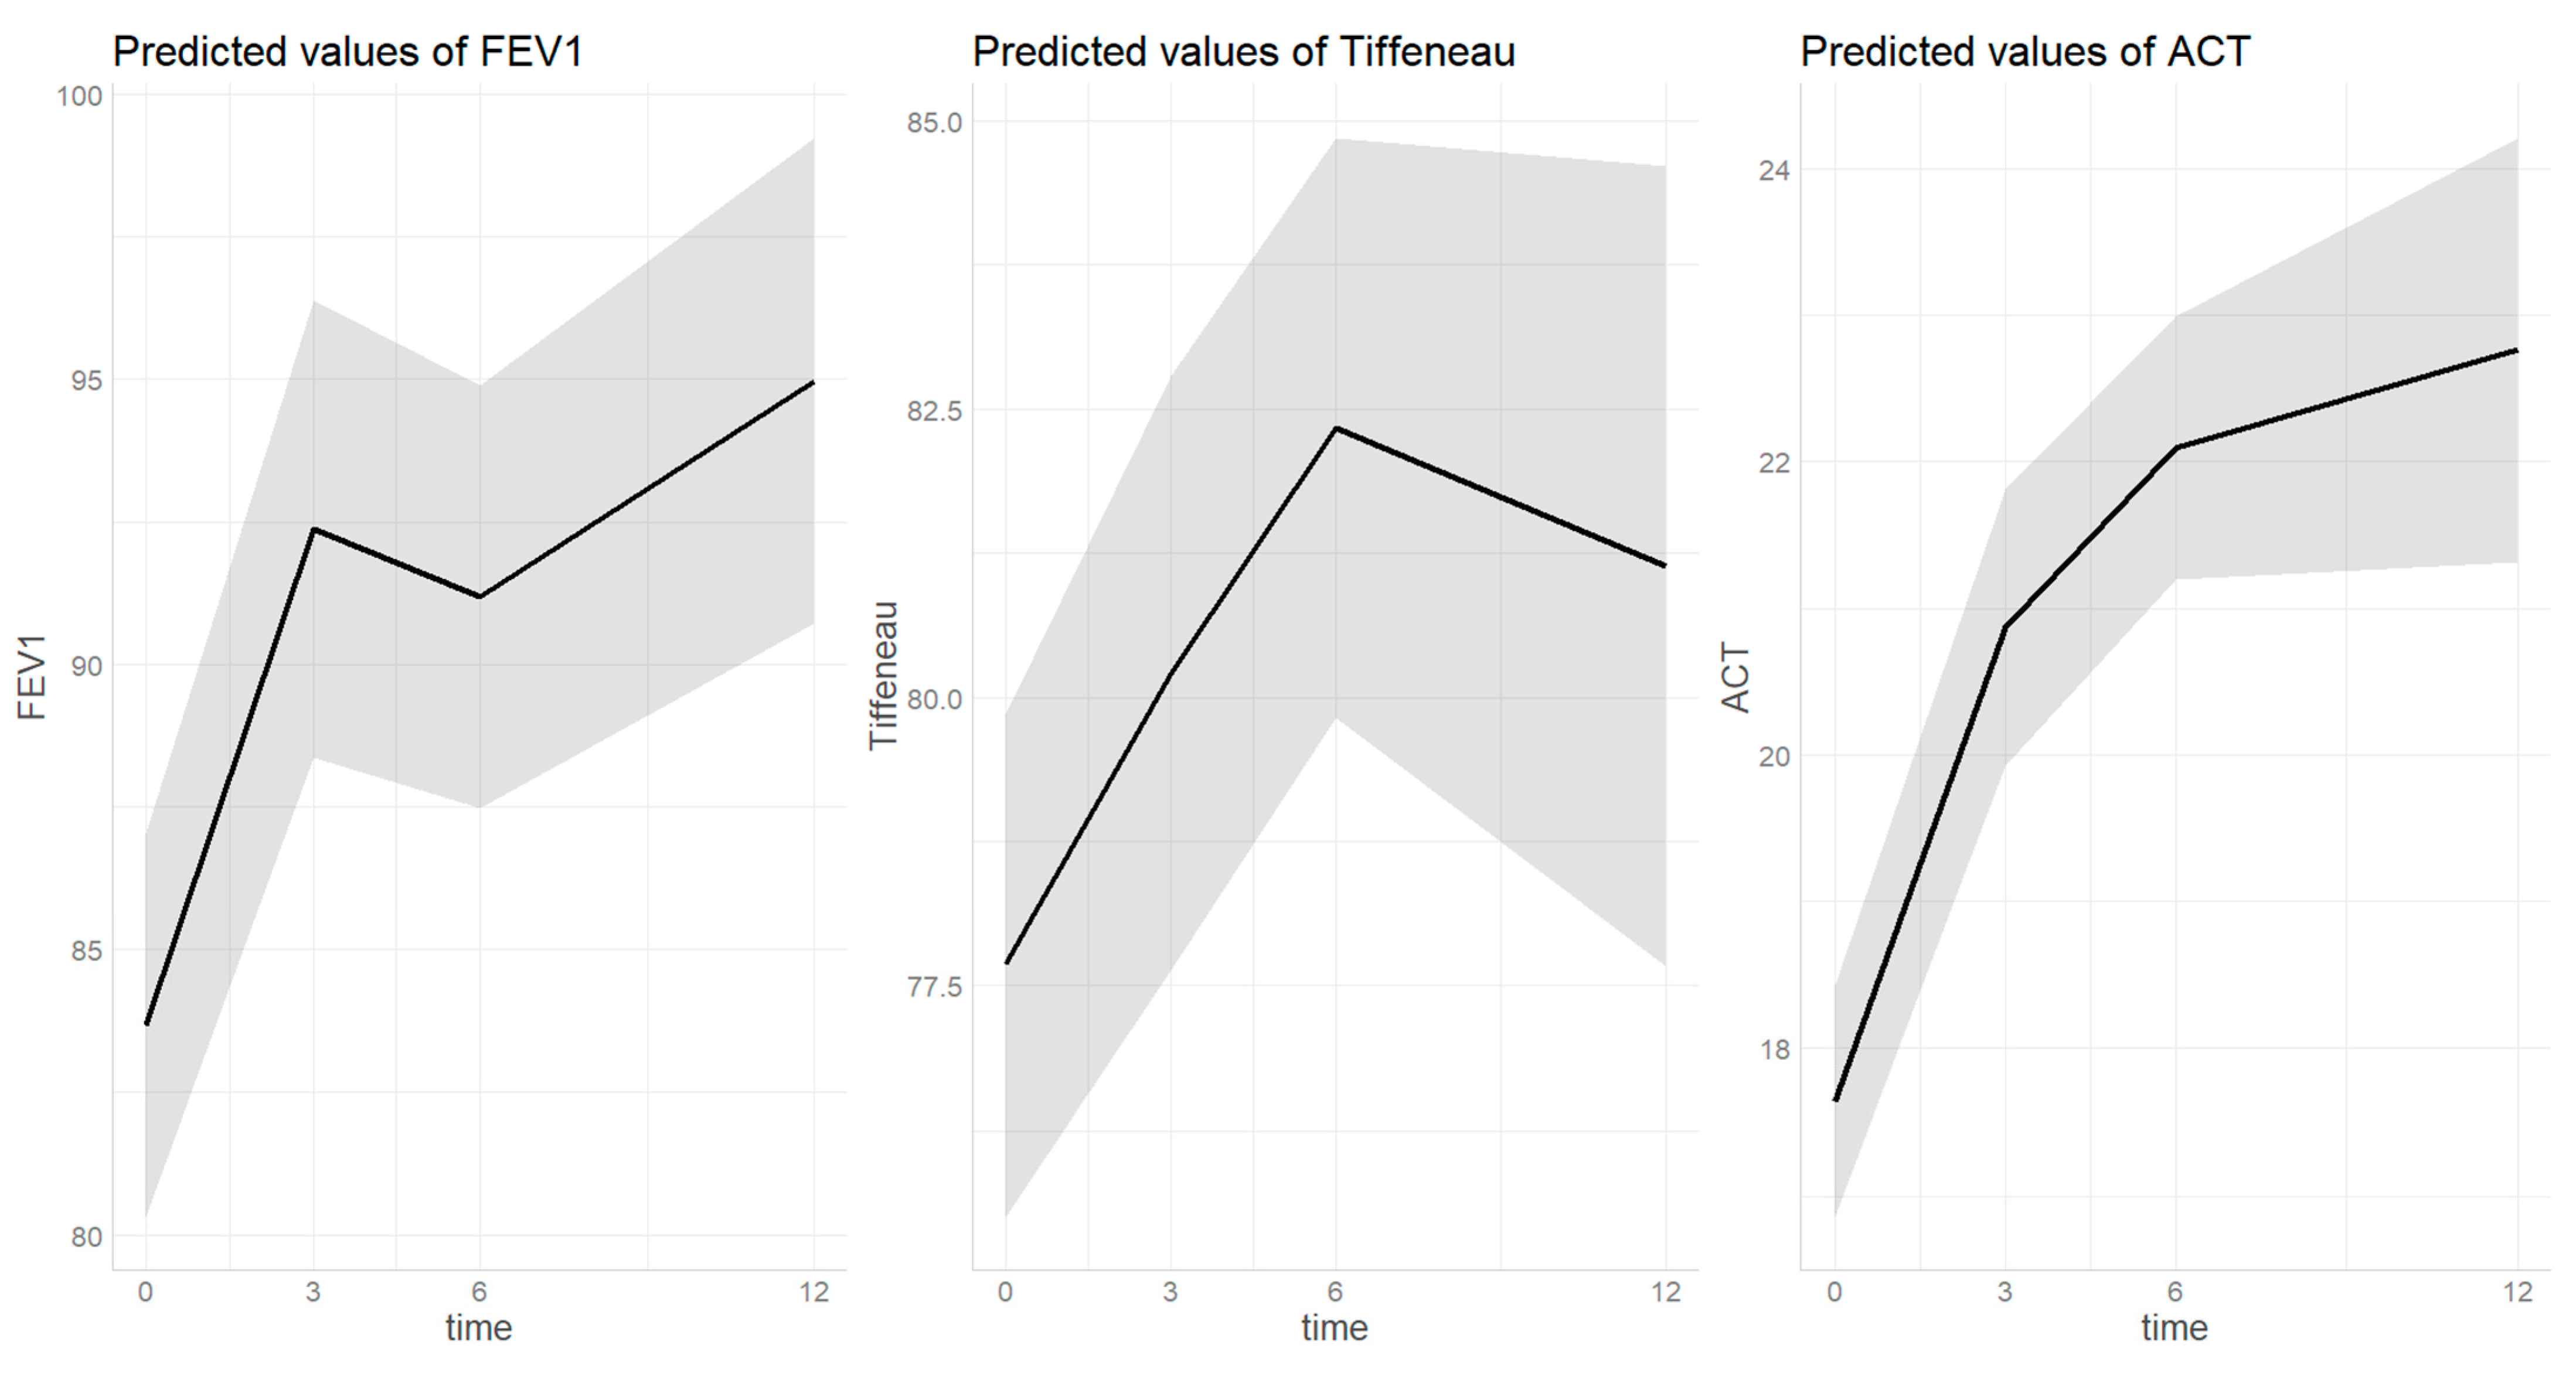The width and height of the screenshot is (2576, 1376).
Task: Click the 'Predicted values of FEV1' title
Action: click(348, 51)
